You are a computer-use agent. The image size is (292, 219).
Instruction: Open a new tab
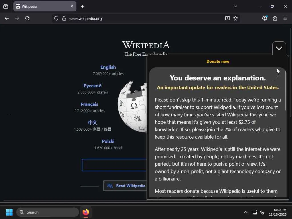(82, 7)
